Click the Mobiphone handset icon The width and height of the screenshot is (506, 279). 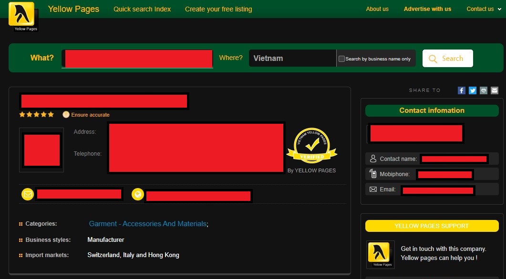[373, 174]
